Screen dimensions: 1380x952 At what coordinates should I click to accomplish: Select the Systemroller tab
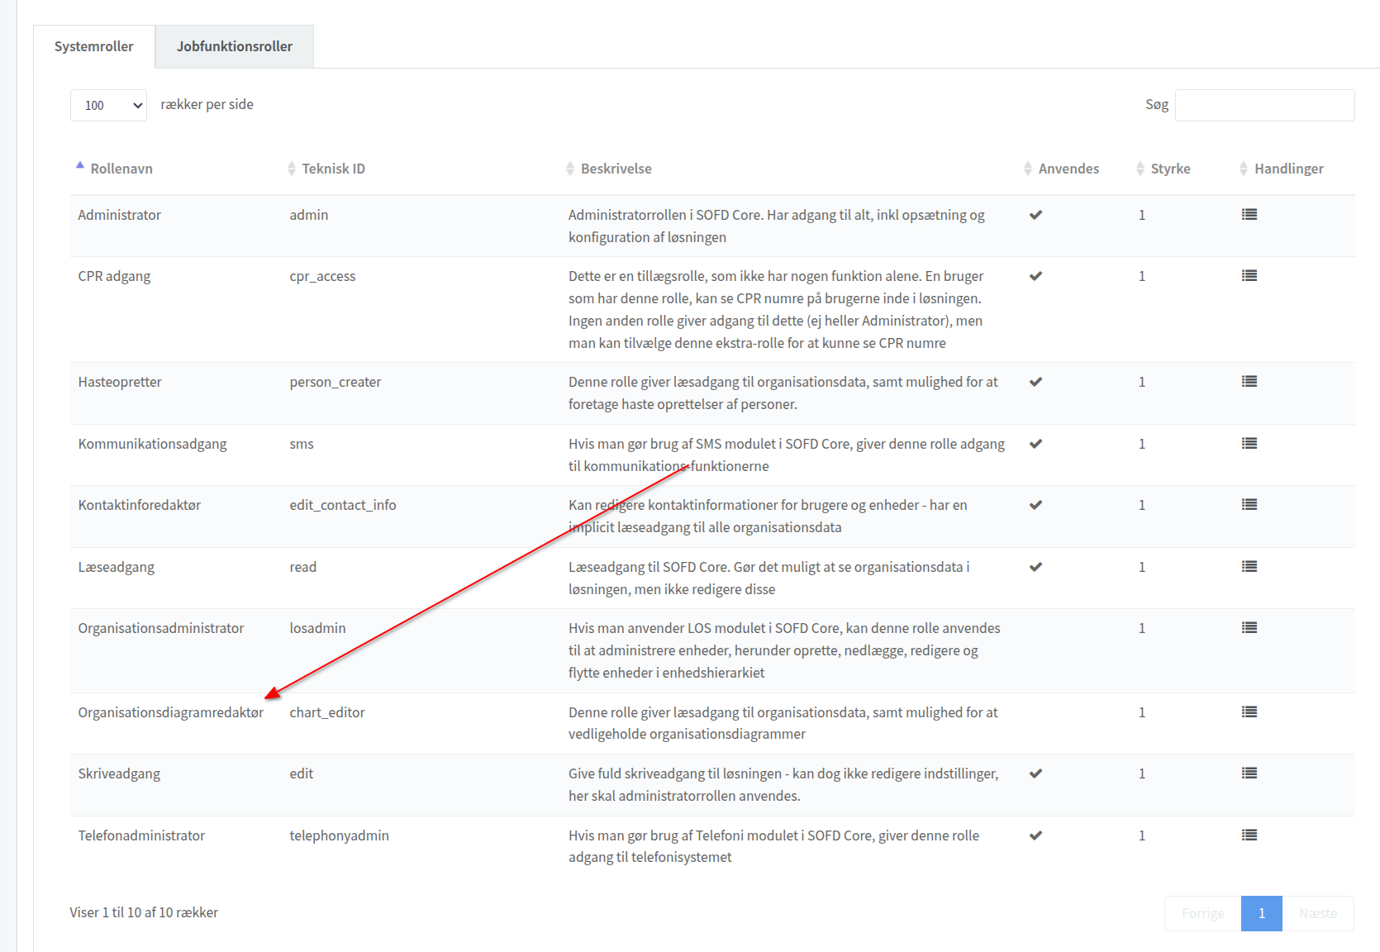93,46
